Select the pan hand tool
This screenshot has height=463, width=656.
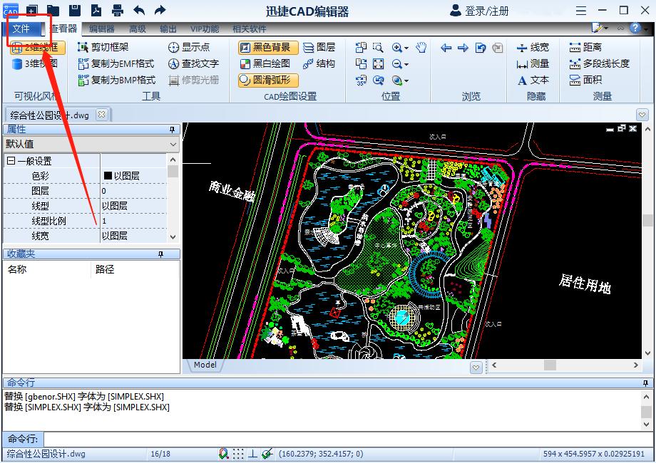coord(421,48)
